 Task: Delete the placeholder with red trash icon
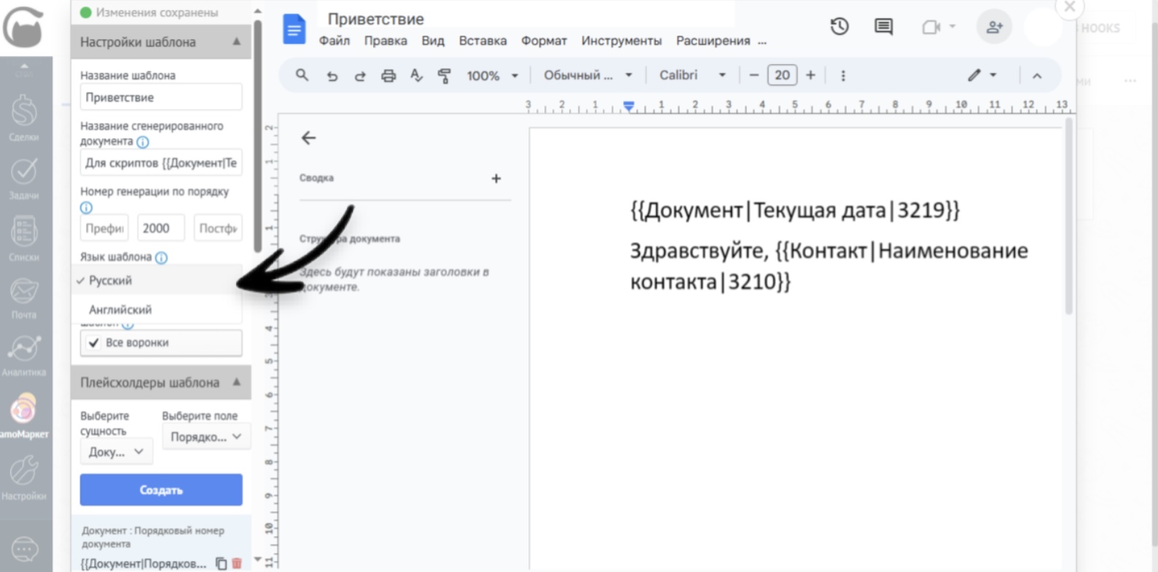(237, 563)
